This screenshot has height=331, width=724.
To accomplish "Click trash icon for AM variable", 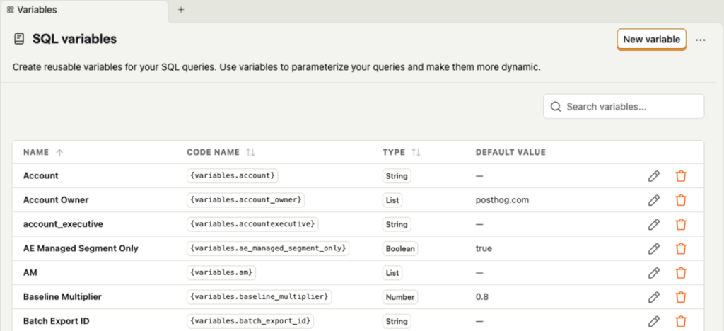I will pos(681,272).
